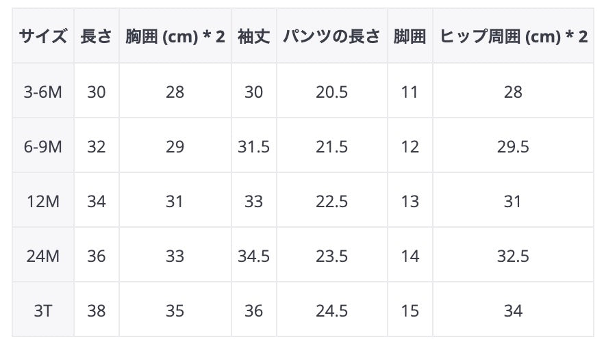Click the 3-6M size row label
Image resolution: width=604 pixels, height=346 pixels.
point(42,92)
